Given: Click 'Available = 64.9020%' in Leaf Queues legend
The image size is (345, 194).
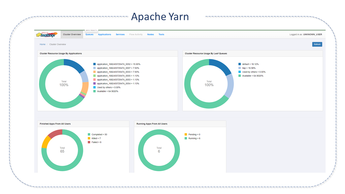Looking at the screenshot, I should click(253, 76).
